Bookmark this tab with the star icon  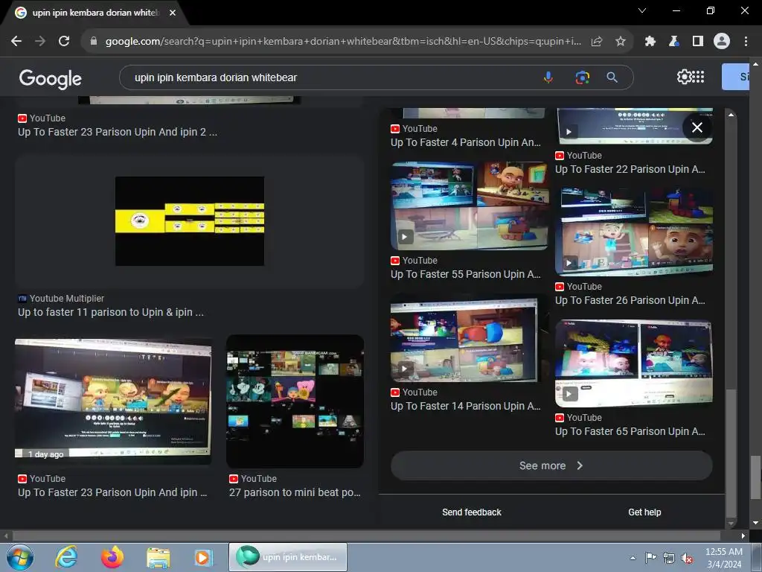(x=621, y=42)
